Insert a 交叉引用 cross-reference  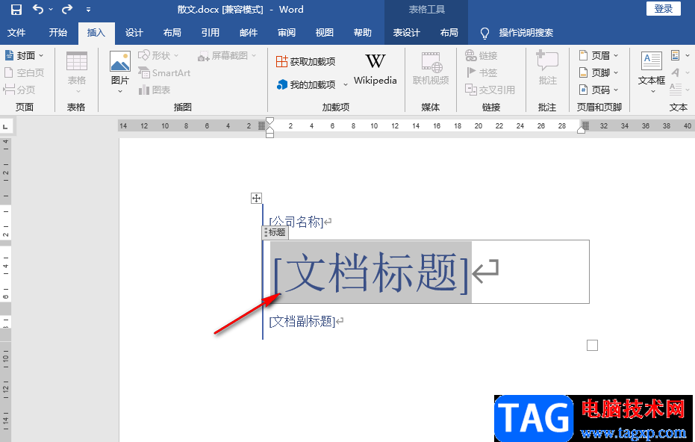(490, 90)
